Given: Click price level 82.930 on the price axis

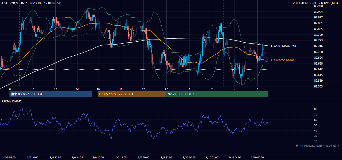Looking at the screenshot, I should pos(318,6).
